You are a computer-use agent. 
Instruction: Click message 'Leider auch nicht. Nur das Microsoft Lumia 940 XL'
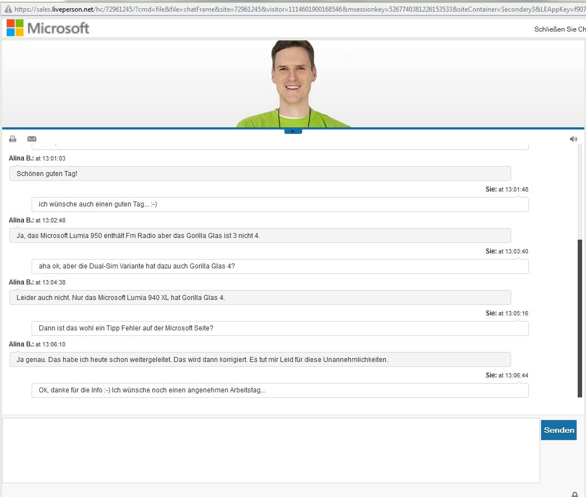[260, 297]
